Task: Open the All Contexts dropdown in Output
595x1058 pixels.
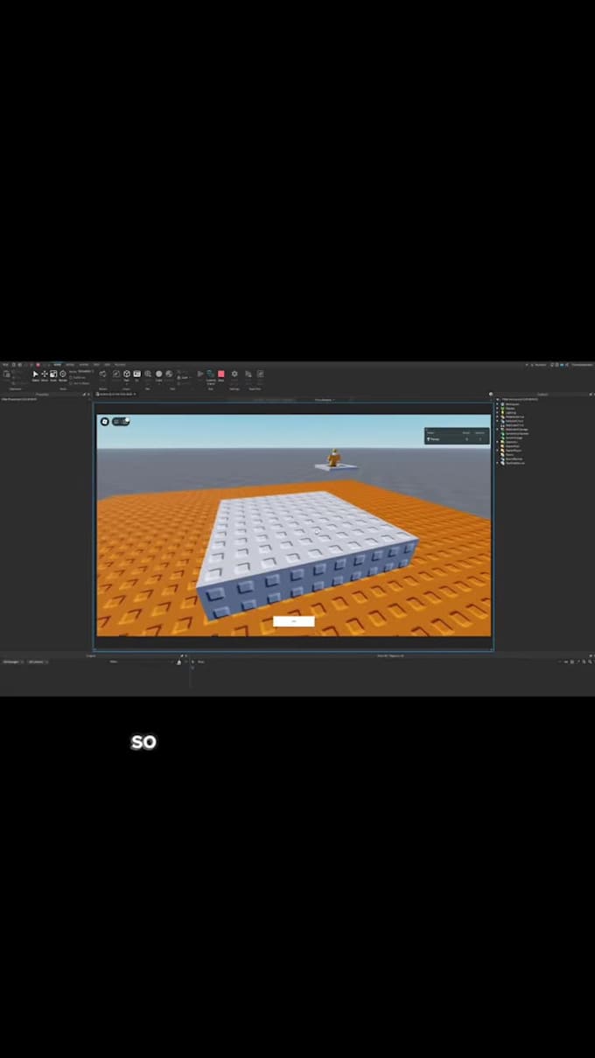Action: (x=37, y=662)
